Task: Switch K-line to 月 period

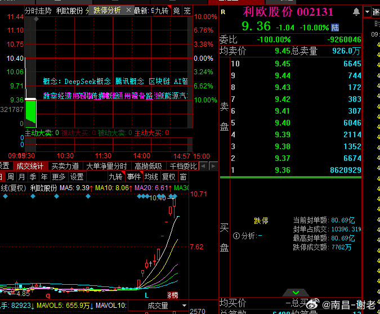Action: pos(21,177)
